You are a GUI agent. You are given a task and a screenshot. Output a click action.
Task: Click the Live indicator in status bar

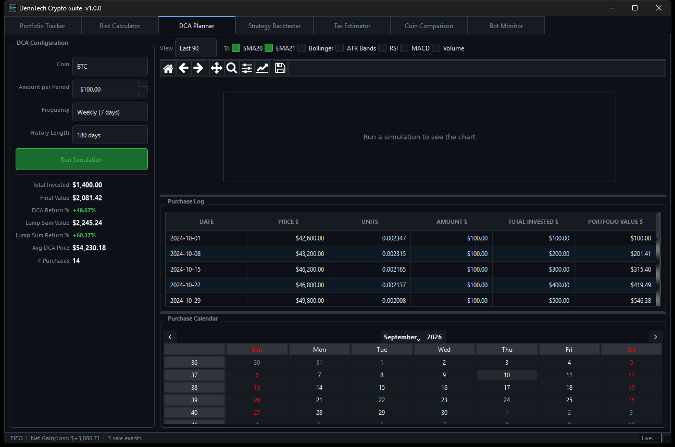[651, 438]
